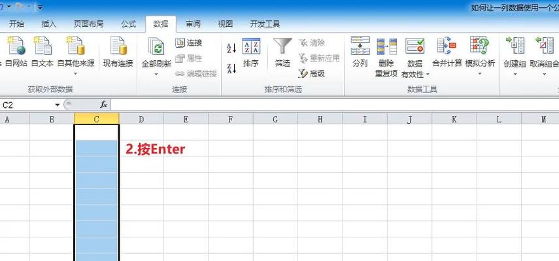Select column header K
The image size is (559, 261).
pos(454,119)
